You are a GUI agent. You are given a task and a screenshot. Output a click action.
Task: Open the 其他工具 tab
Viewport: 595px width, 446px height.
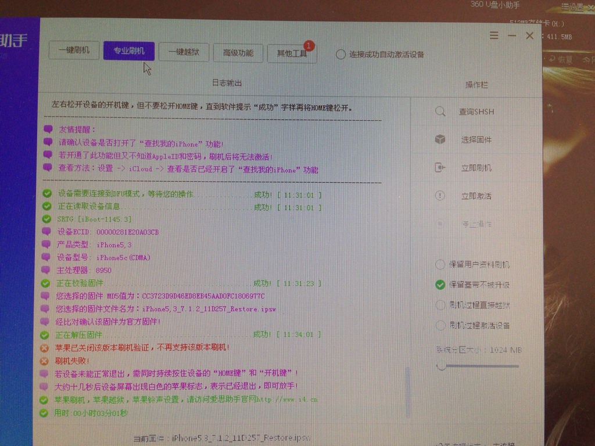point(292,54)
